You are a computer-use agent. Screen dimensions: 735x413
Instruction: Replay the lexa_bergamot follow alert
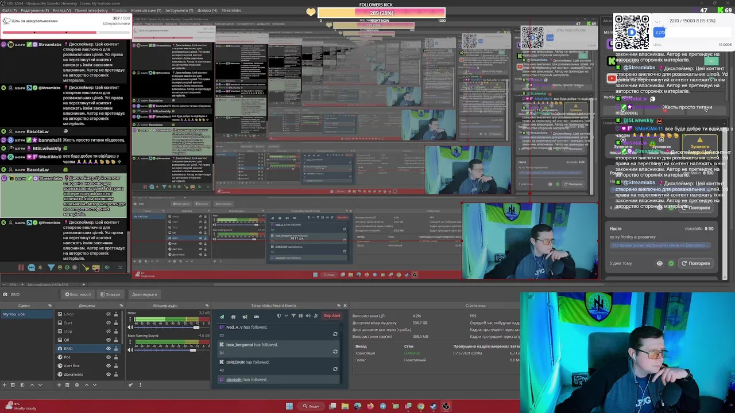335,352
